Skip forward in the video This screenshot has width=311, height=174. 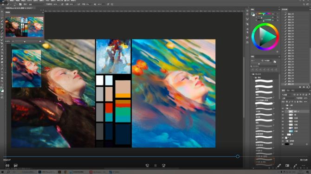(164, 166)
